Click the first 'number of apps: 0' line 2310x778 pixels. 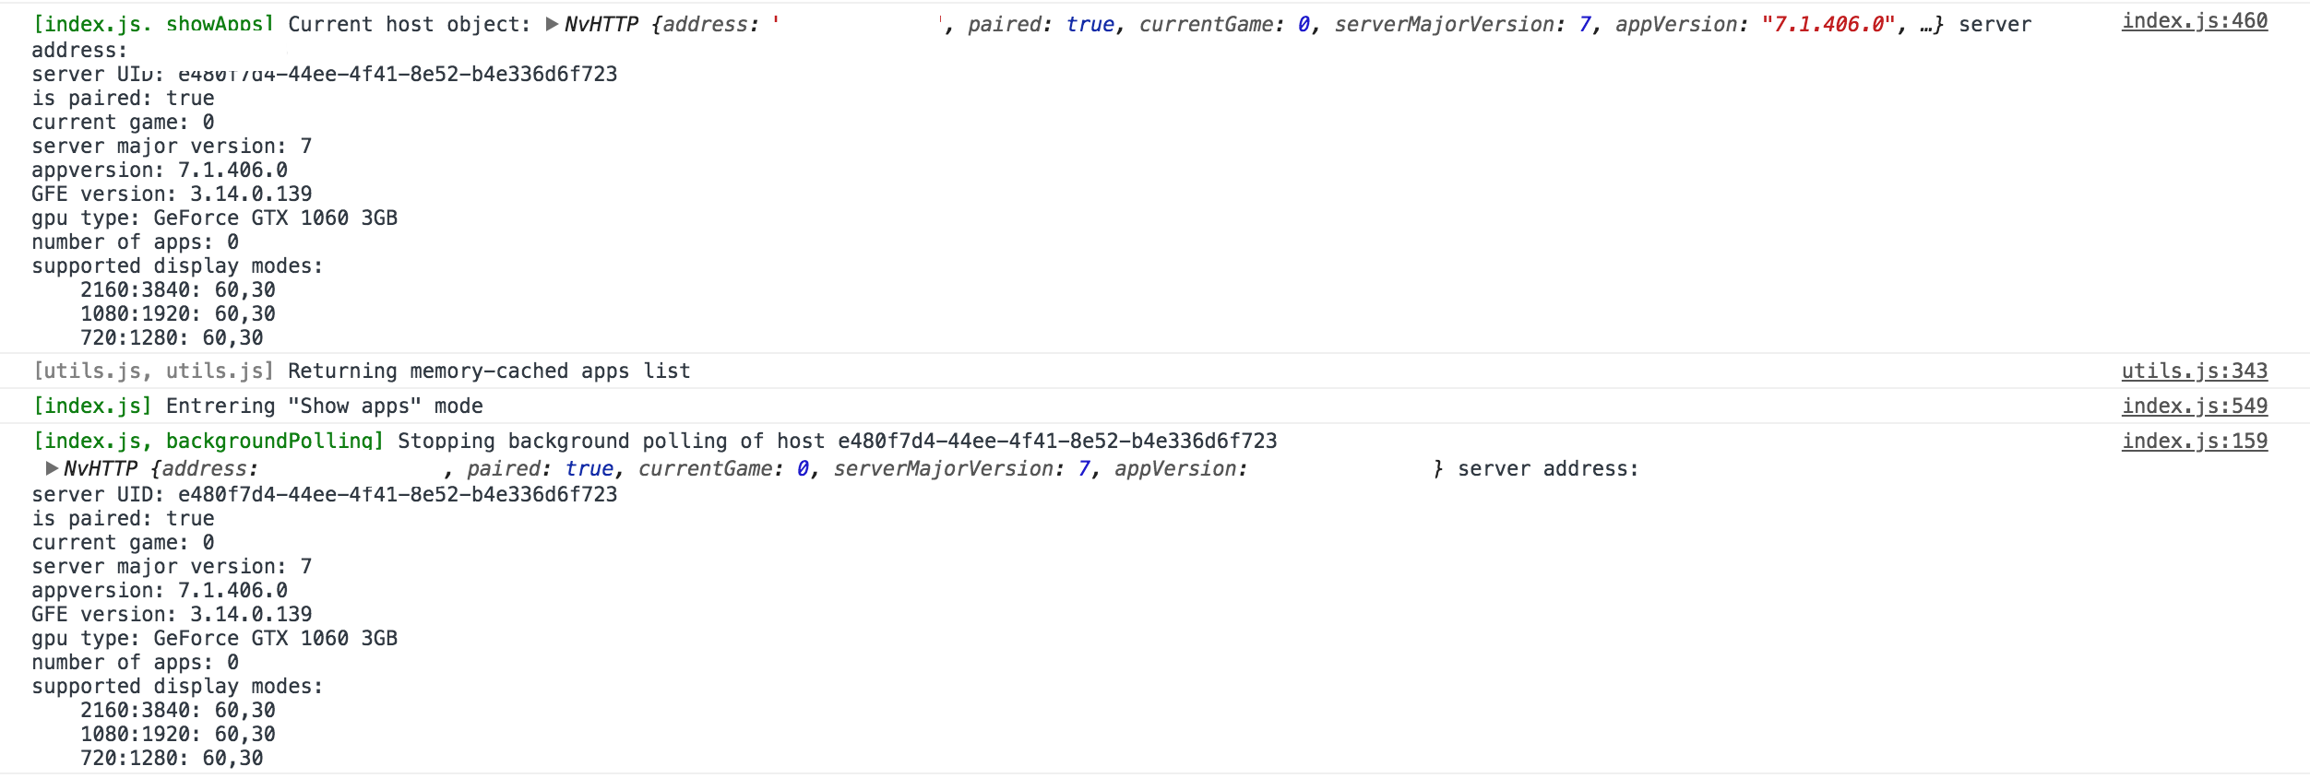(136, 242)
